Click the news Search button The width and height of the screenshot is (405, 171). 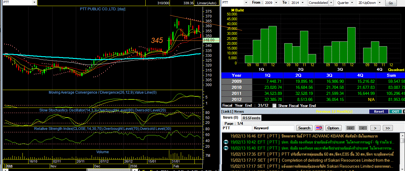pos(304,128)
